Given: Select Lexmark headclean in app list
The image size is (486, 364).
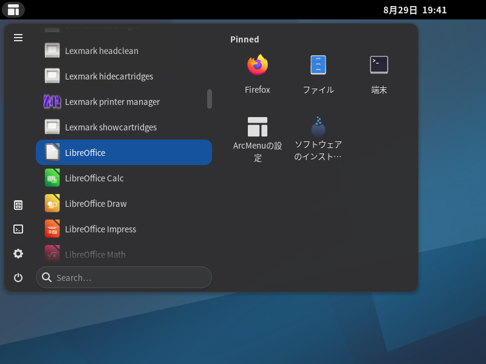Looking at the screenshot, I should point(124,51).
